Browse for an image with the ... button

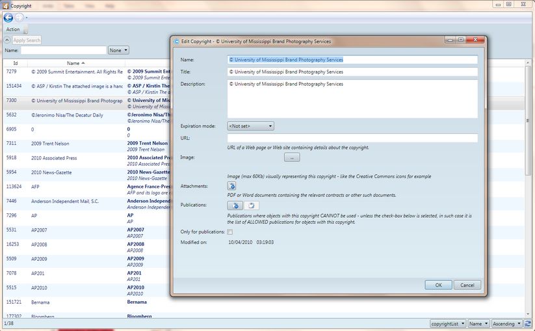(x=292, y=157)
